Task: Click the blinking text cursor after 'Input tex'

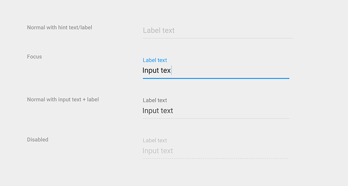Action: (172, 71)
